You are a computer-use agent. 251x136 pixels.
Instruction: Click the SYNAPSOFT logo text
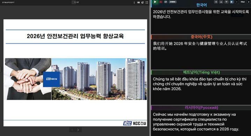[x=8, y=2]
